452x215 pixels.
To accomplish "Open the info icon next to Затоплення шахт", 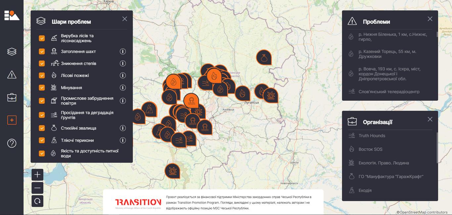I will [x=123, y=52].
